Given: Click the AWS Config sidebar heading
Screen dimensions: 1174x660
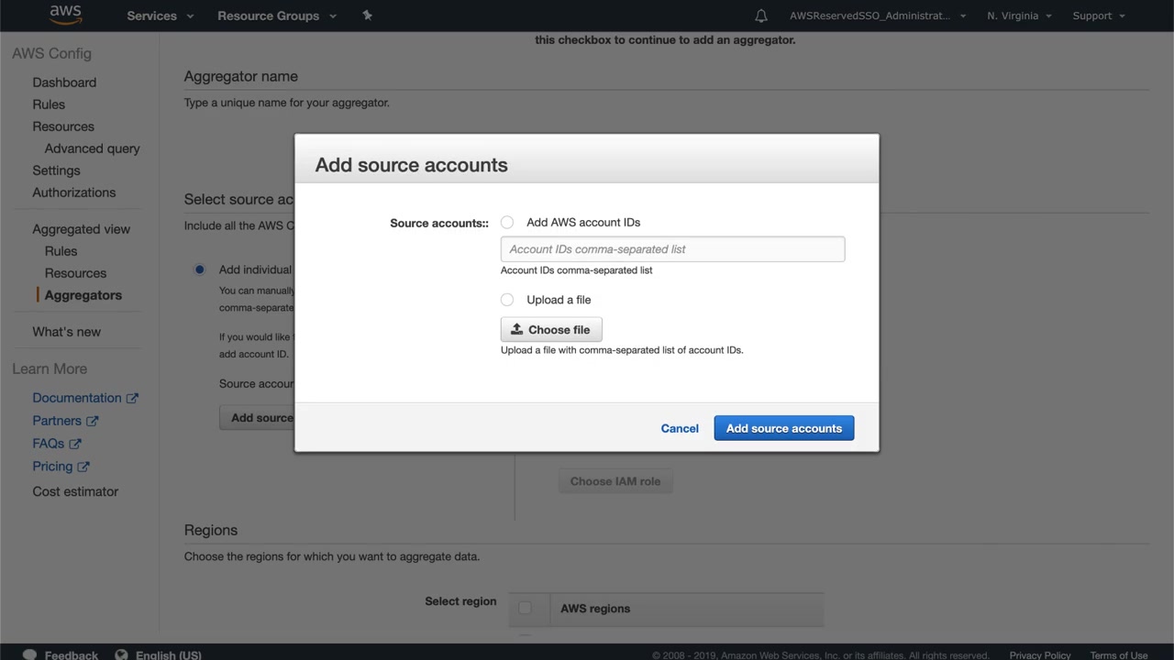Looking at the screenshot, I should coord(51,53).
